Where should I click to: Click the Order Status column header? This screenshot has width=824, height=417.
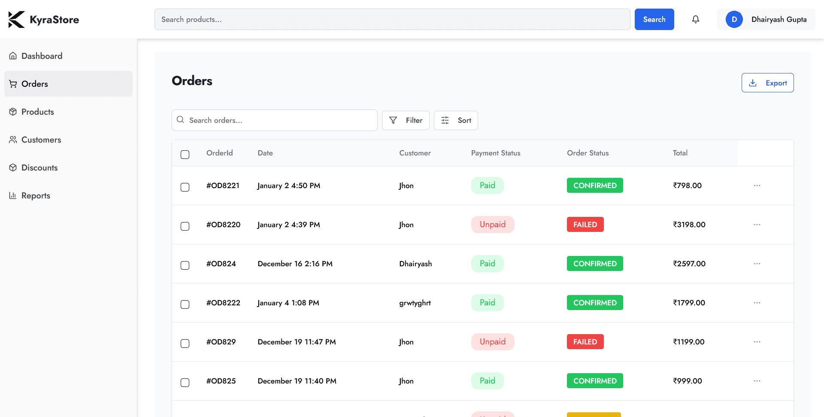[588, 153]
